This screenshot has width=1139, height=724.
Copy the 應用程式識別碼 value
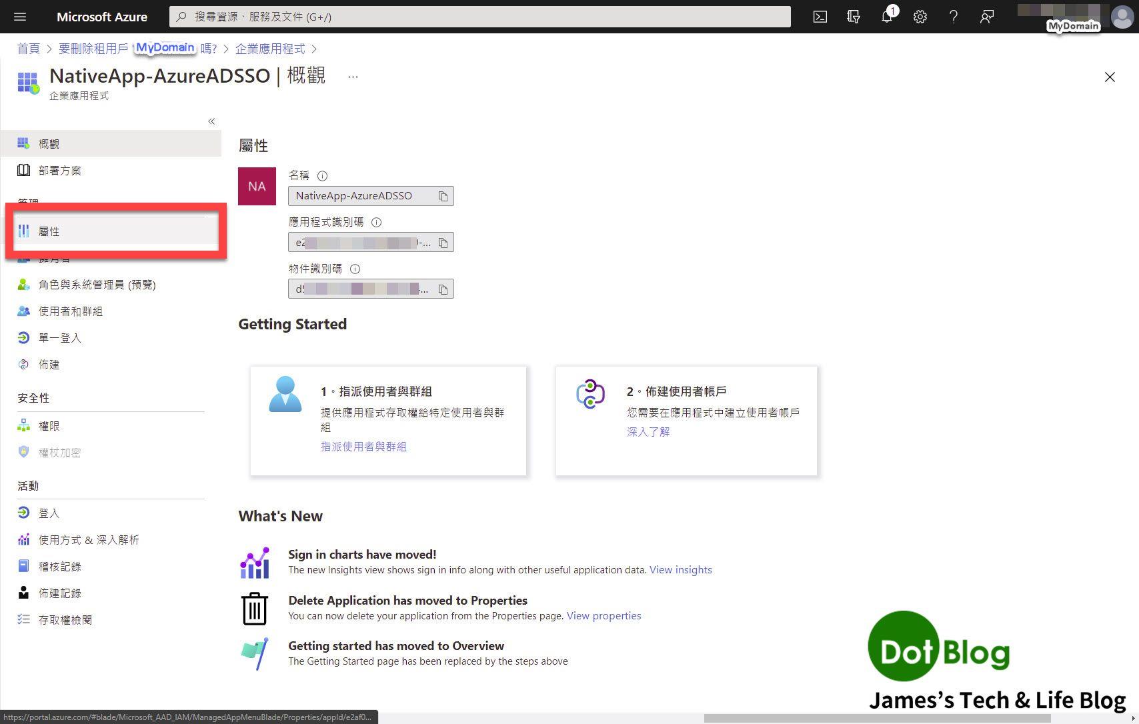[443, 243]
